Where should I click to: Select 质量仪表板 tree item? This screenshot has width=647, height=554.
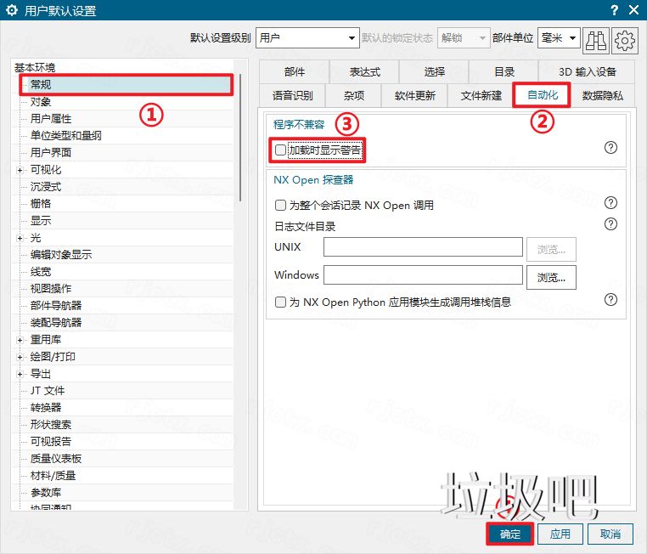pyautogui.click(x=56, y=459)
